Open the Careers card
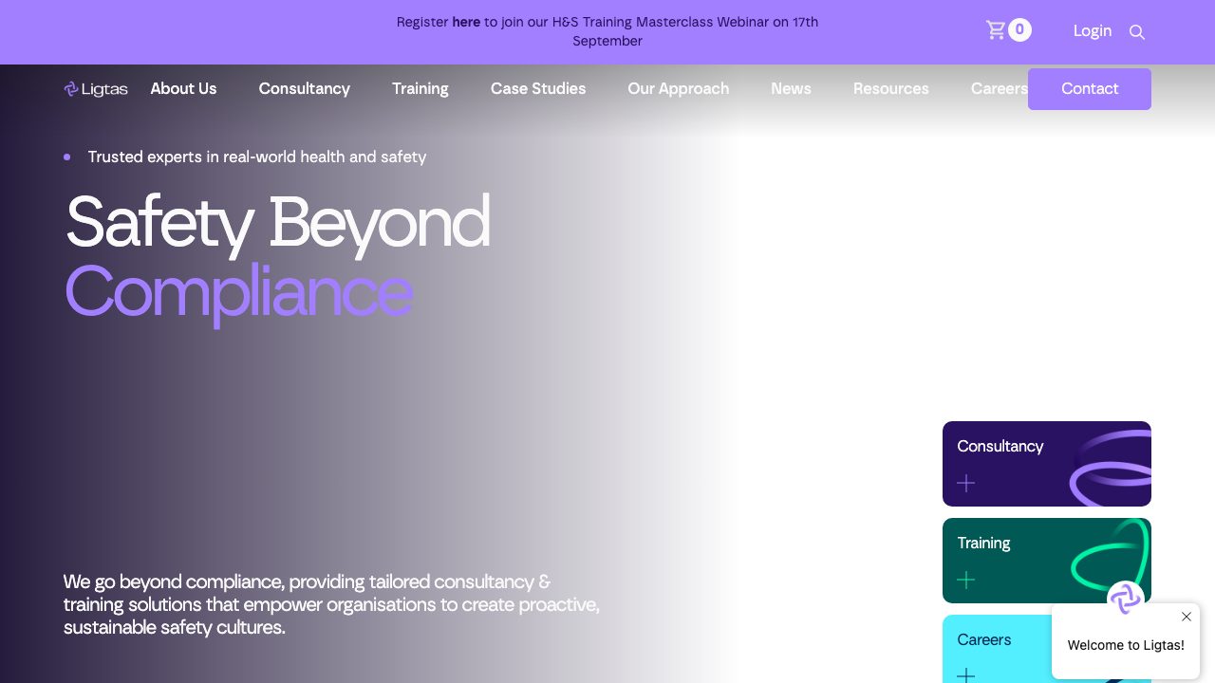Screen dimensions: 1215x683 pyautogui.click(x=997, y=649)
